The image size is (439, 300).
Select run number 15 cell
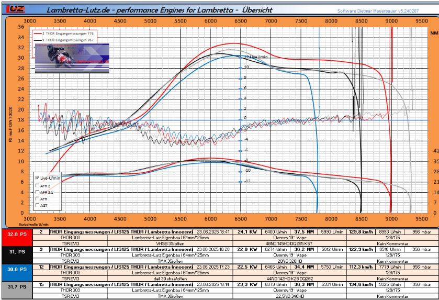(41, 284)
